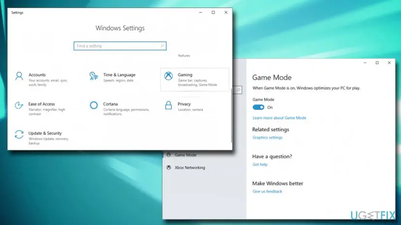Viewport: 401px width, 225px height.
Task: Turn off the Game Mode toggle
Action: (258, 107)
